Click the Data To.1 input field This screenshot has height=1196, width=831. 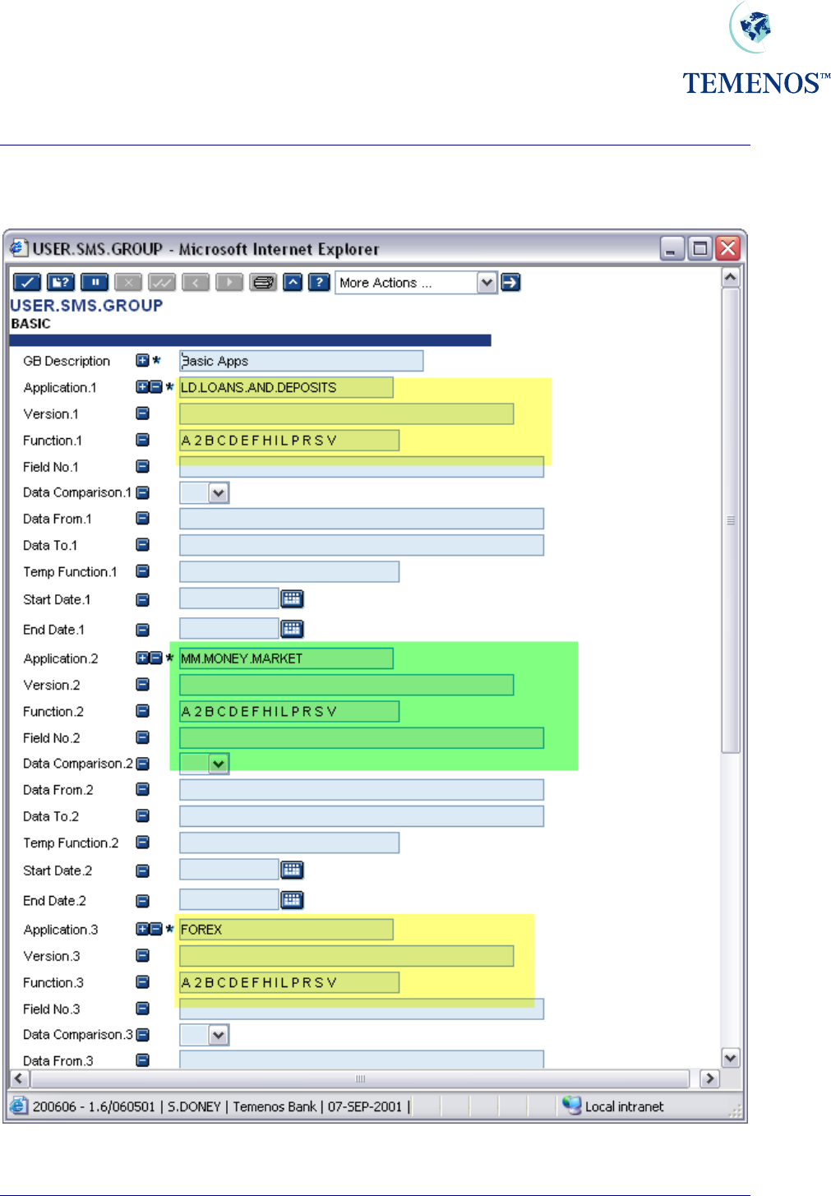click(x=362, y=545)
